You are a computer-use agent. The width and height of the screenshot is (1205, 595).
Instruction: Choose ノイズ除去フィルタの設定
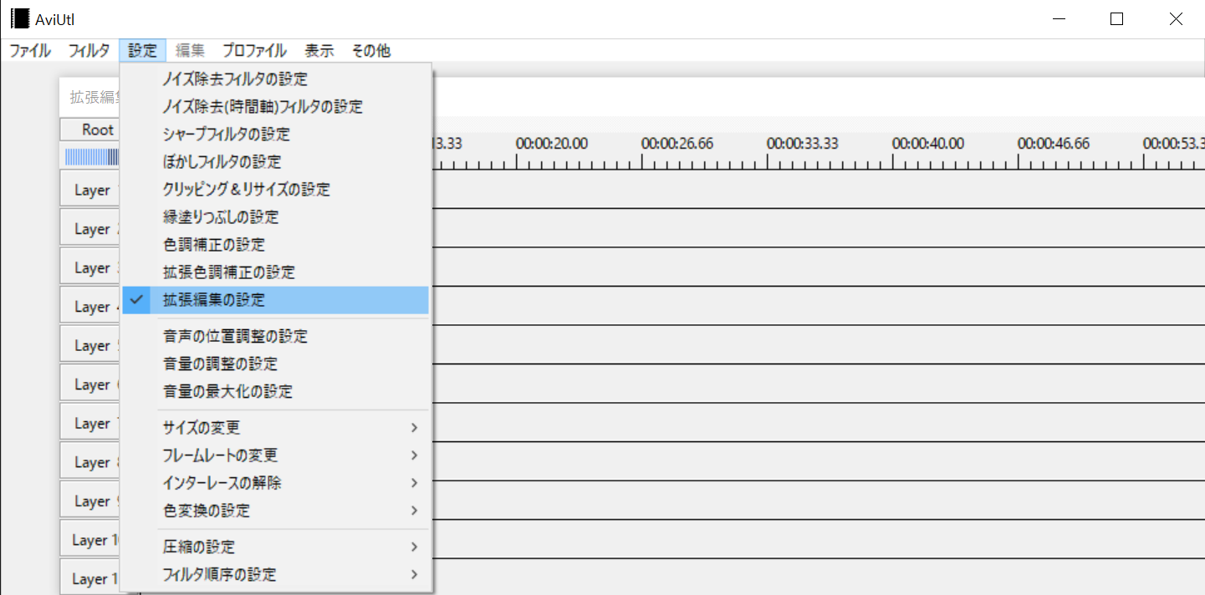275,79
